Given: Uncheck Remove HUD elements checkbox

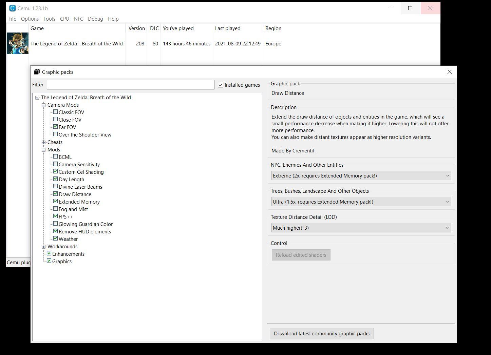Looking at the screenshot, I should (x=55, y=231).
